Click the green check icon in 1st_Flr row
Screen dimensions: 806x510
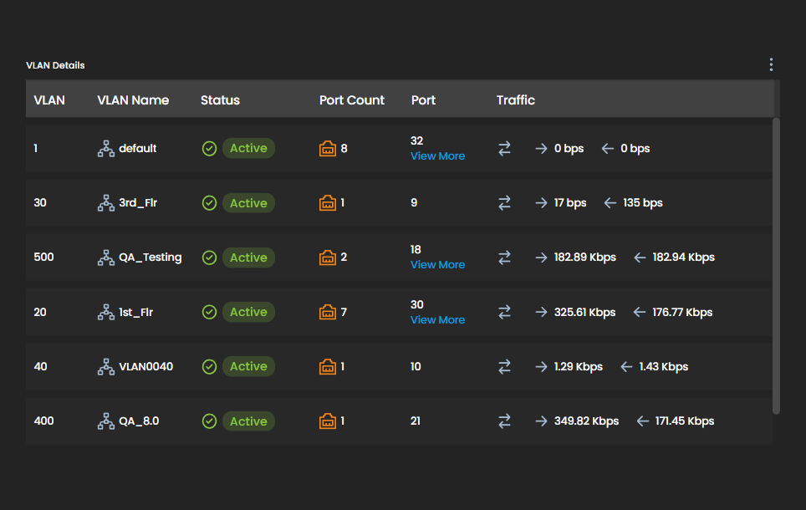coord(209,312)
